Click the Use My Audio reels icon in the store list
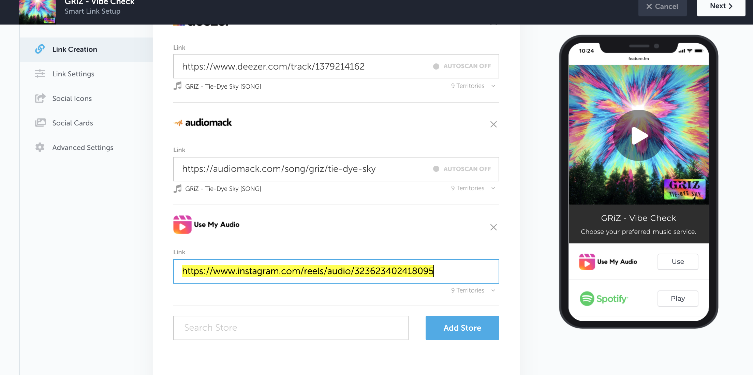 [182, 225]
